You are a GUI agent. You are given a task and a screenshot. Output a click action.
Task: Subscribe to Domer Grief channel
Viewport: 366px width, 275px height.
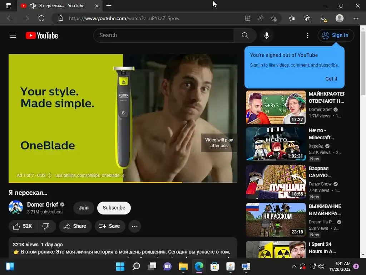point(114,208)
